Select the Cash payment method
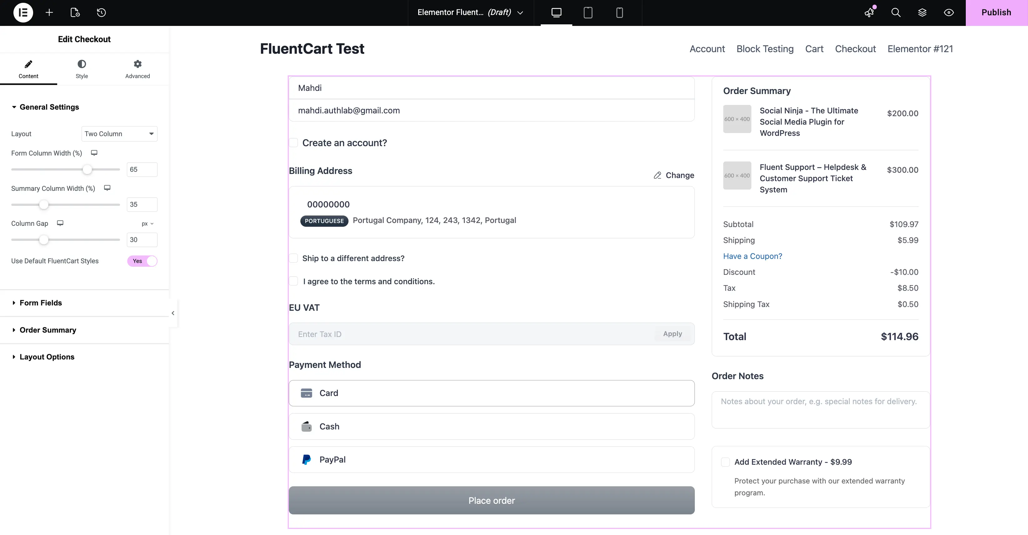This screenshot has width=1028, height=535. 491,426
